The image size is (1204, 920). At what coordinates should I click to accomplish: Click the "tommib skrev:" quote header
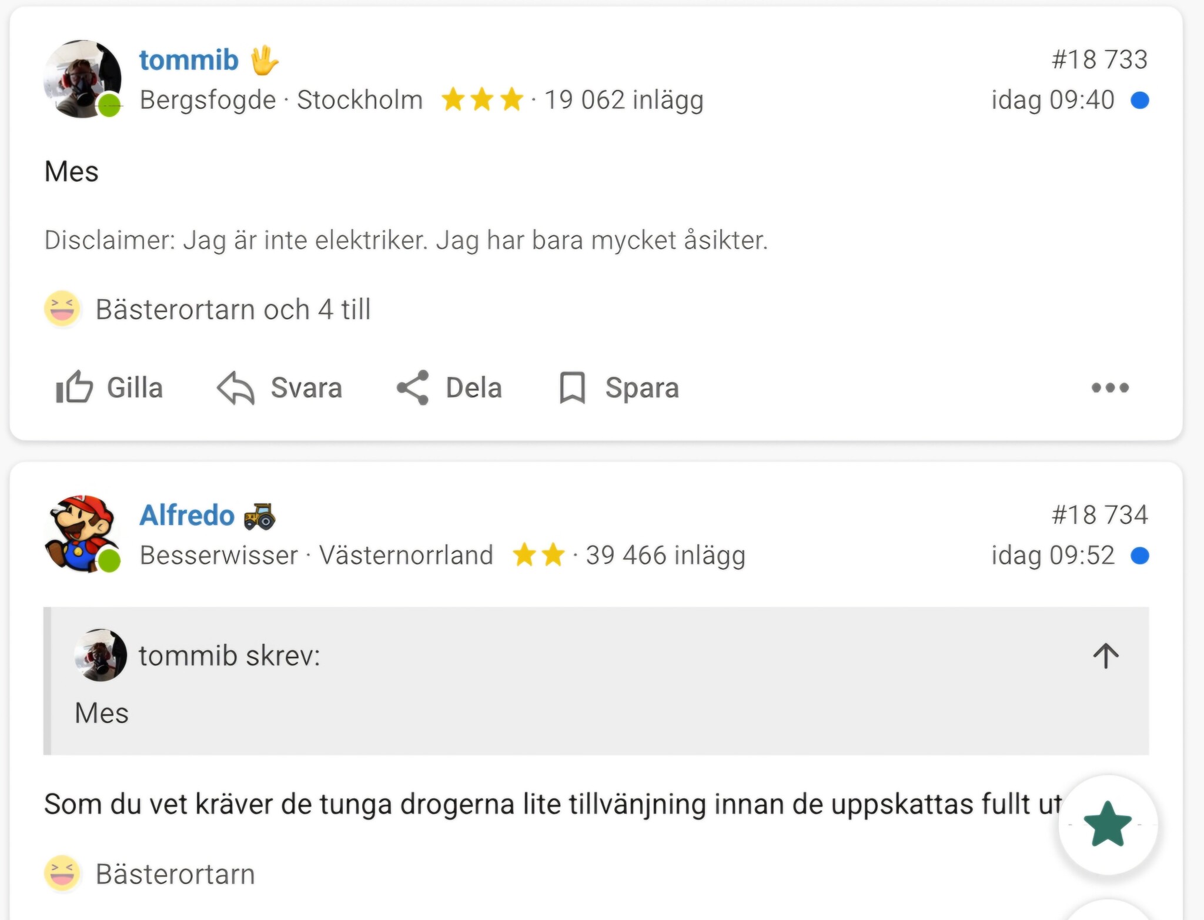coord(229,655)
